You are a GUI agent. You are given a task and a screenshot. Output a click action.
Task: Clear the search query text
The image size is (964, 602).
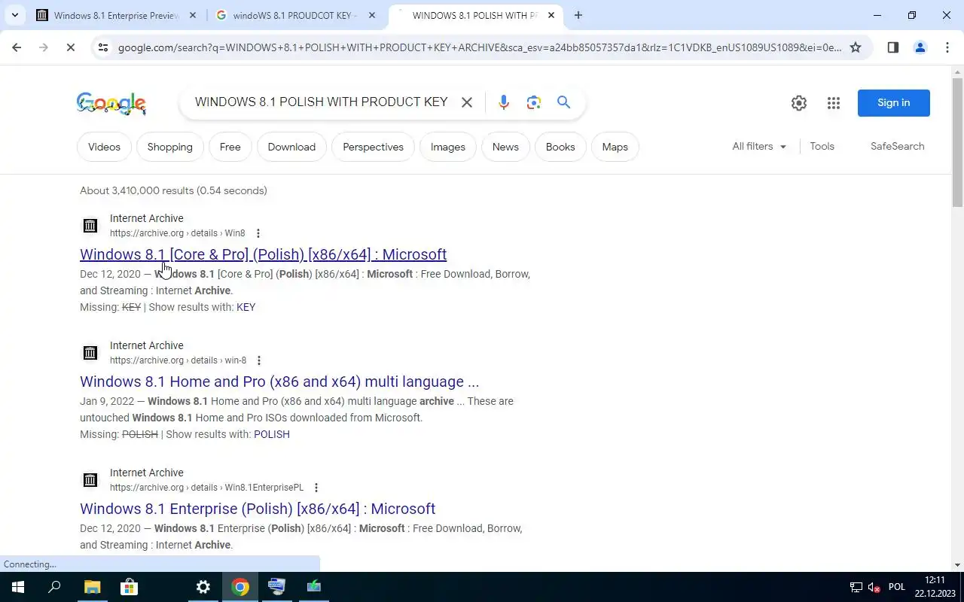[x=467, y=102]
